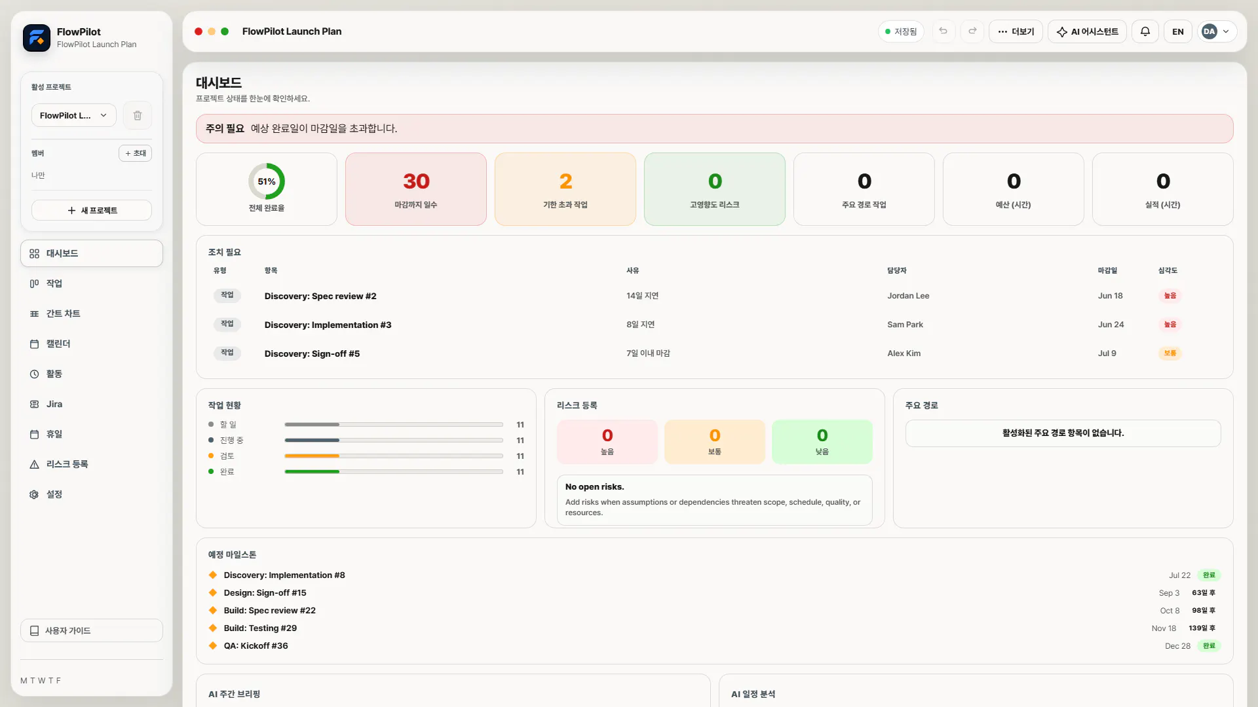Open 간트 차트 view
This screenshot has height=707, width=1258.
coord(92,314)
